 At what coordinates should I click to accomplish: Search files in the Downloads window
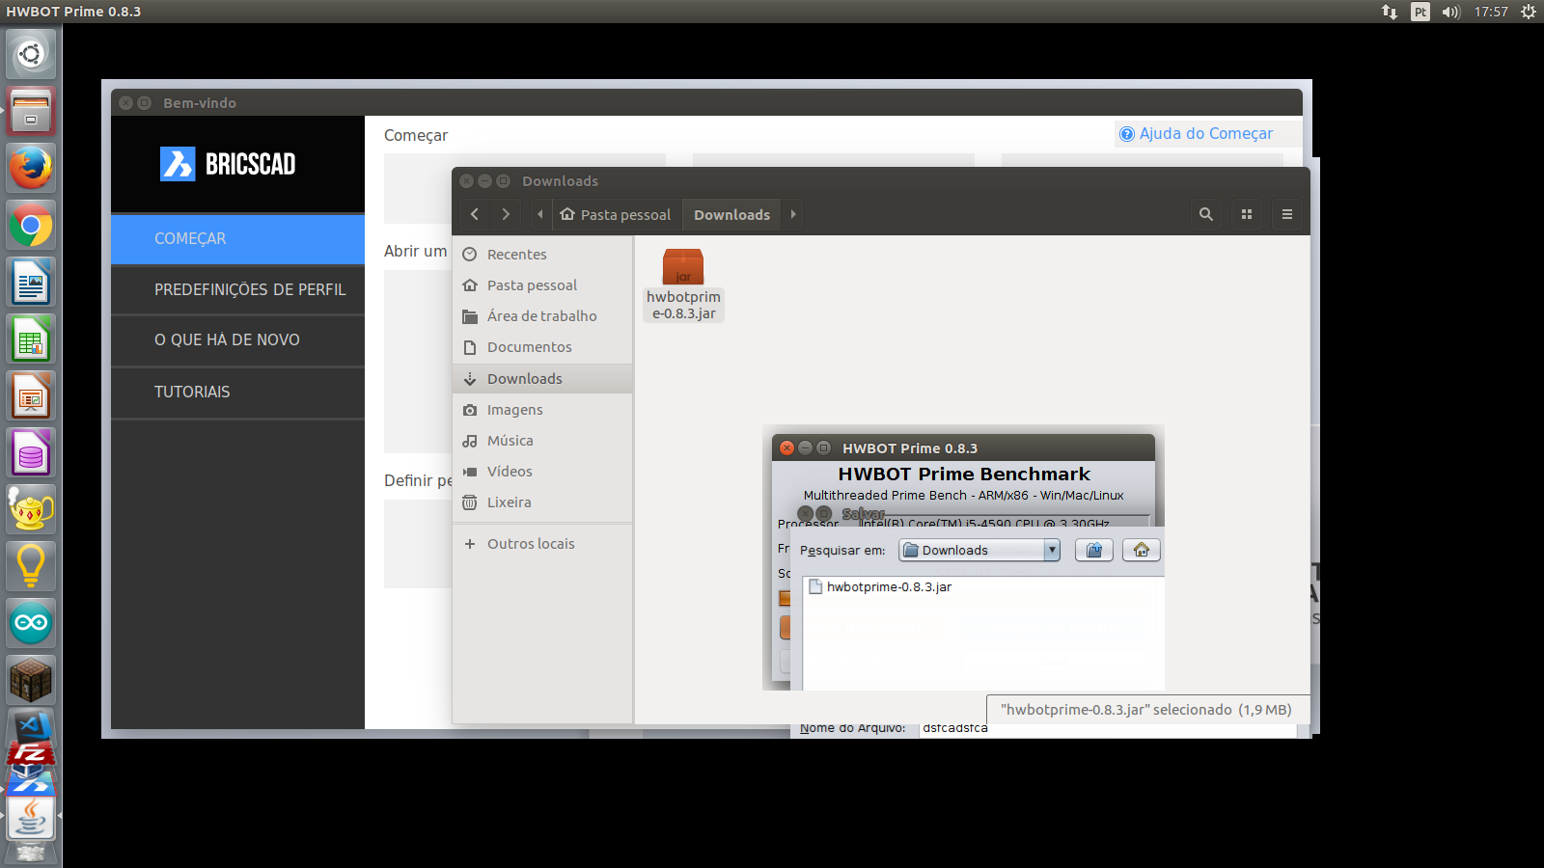tap(1206, 214)
